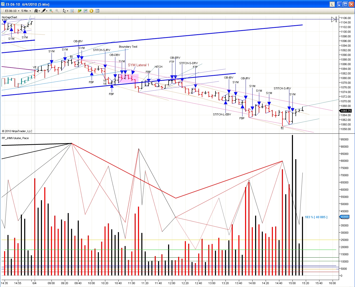
Task: Click the 6/4 date label on time axis
Action: [34, 283]
